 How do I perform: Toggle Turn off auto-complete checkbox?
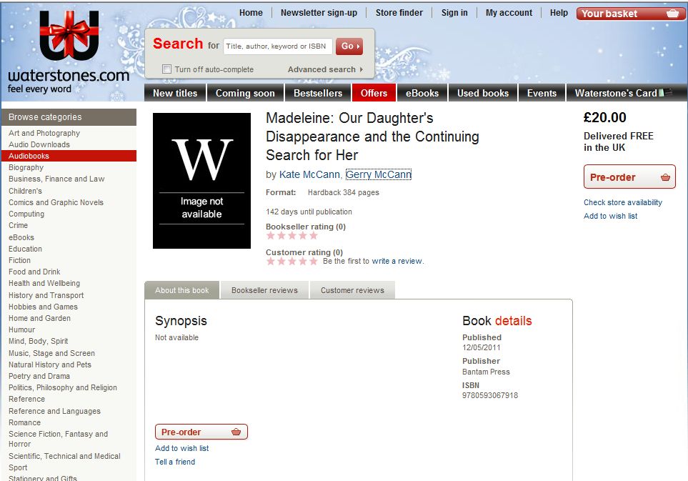coord(166,69)
